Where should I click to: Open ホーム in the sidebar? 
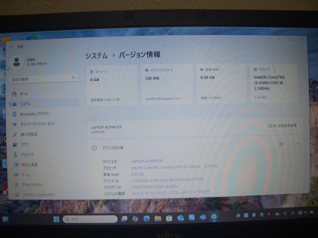[44, 94]
